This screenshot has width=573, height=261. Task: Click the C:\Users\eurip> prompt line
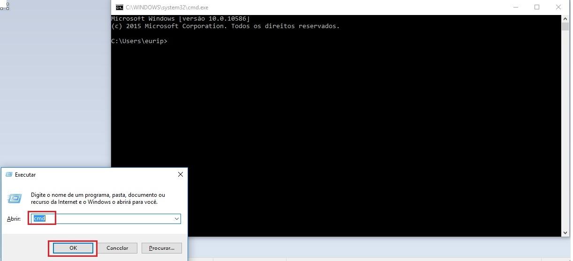pyautogui.click(x=139, y=41)
